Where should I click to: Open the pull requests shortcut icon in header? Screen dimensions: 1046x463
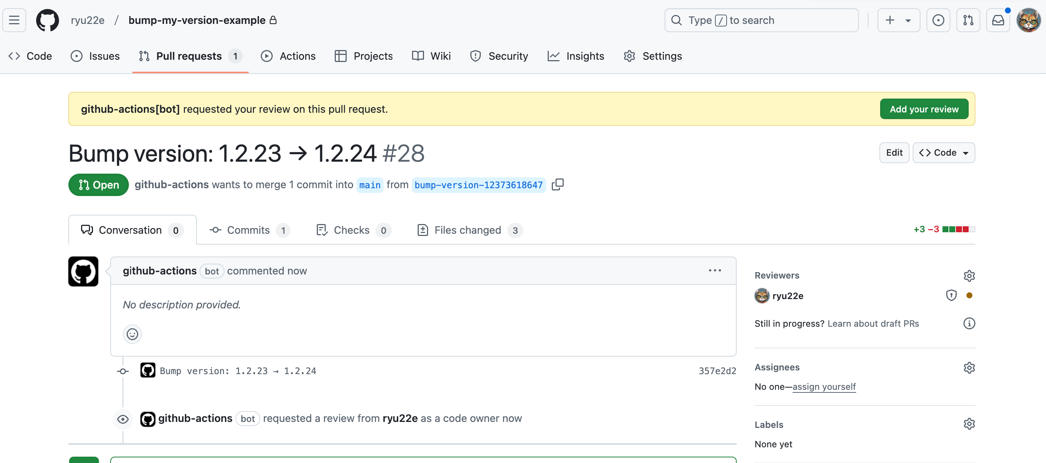coord(968,20)
